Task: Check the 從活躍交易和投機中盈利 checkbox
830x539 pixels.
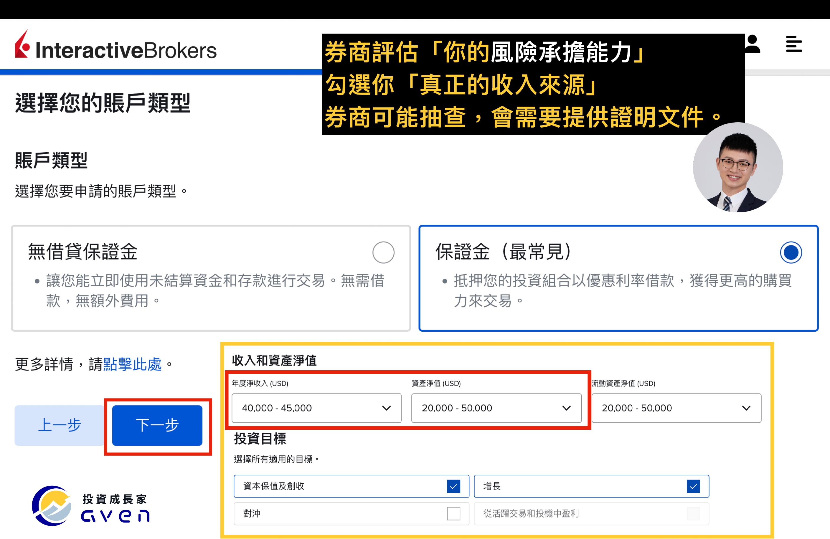Action: point(693,514)
